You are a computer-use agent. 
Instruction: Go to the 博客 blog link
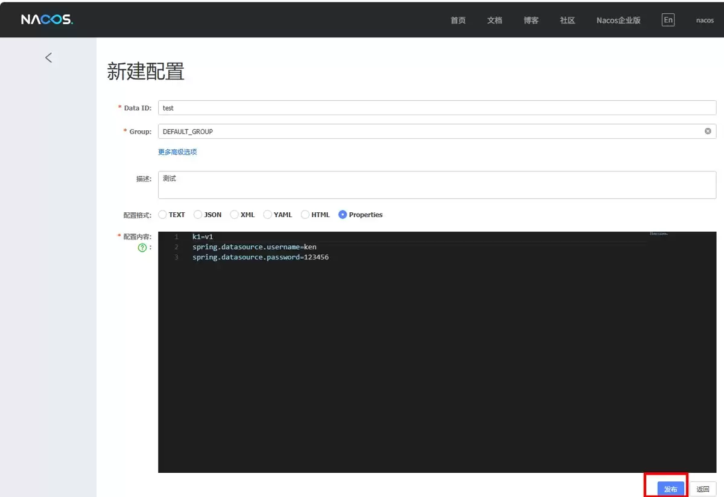[x=531, y=21]
